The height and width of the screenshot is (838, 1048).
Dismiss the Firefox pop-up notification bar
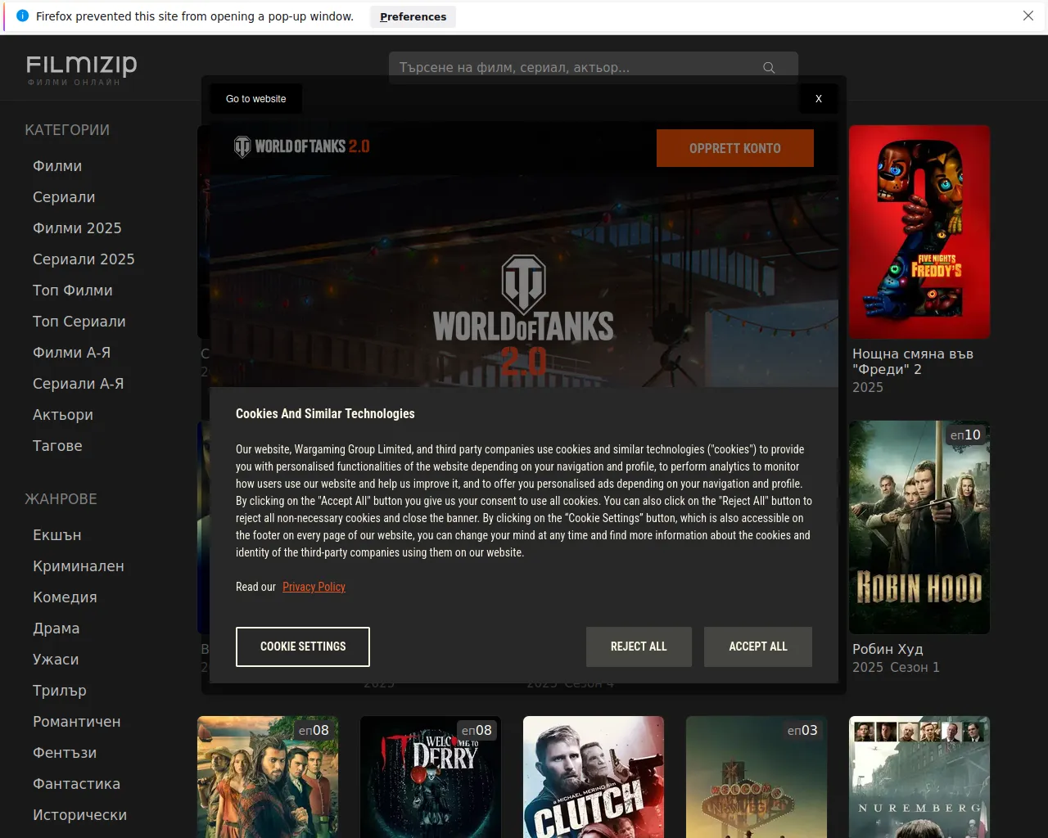click(1028, 16)
